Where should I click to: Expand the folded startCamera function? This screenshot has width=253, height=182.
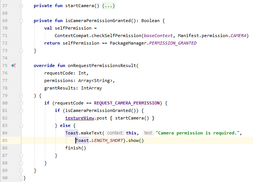pyautogui.click(x=21, y=6)
